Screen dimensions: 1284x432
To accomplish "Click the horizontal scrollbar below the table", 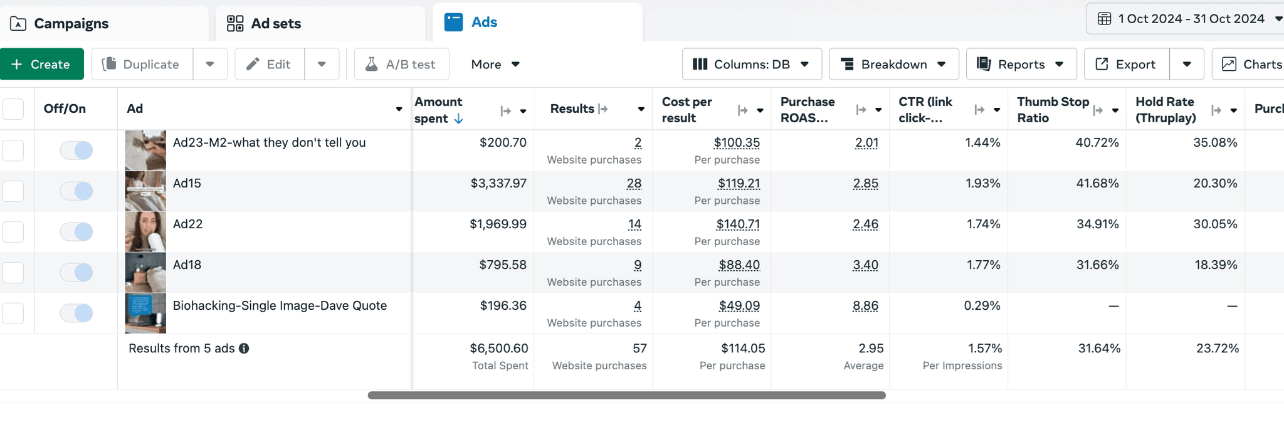I will pos(626,395).
